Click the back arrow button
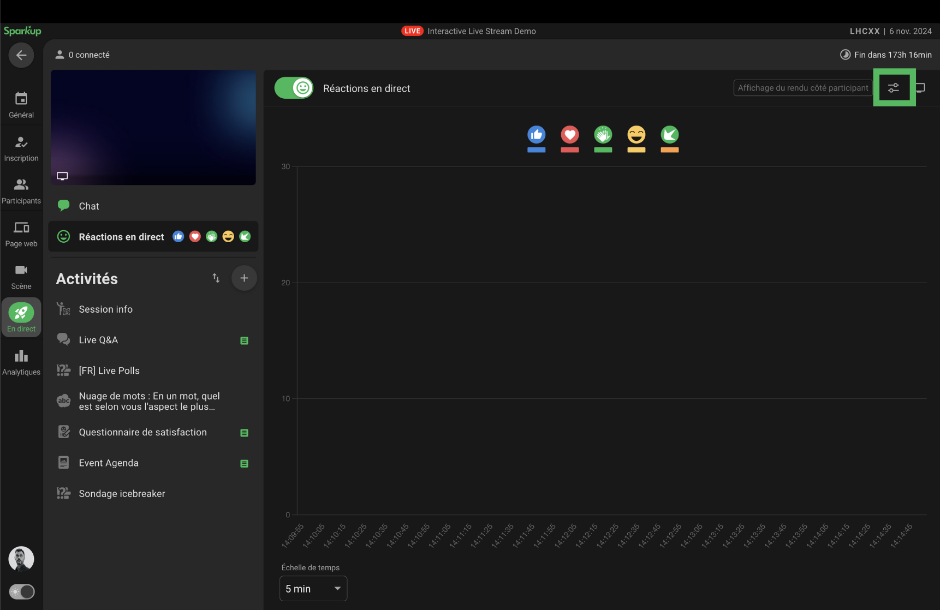Screen dimensions: 940x610 (21, 55)
